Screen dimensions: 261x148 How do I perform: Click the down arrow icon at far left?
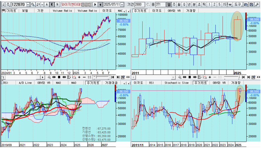pos(2,5)
